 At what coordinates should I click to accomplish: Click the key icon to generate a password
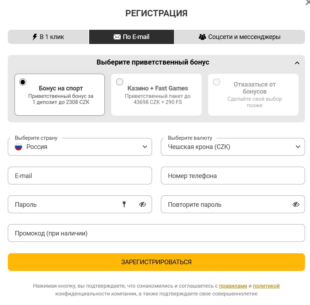click(x=124, y=204)
